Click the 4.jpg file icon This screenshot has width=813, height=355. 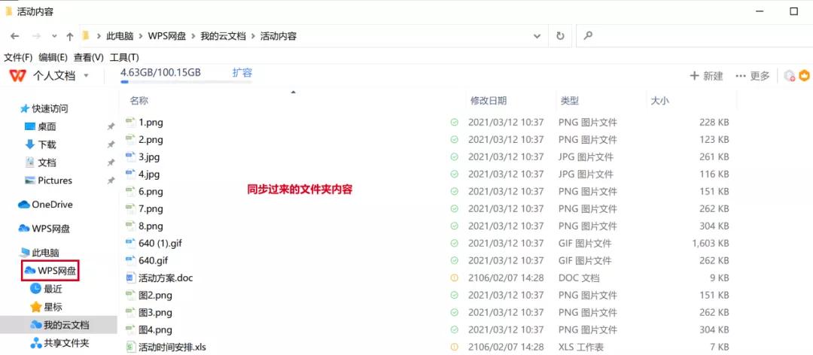pos(130,174)
